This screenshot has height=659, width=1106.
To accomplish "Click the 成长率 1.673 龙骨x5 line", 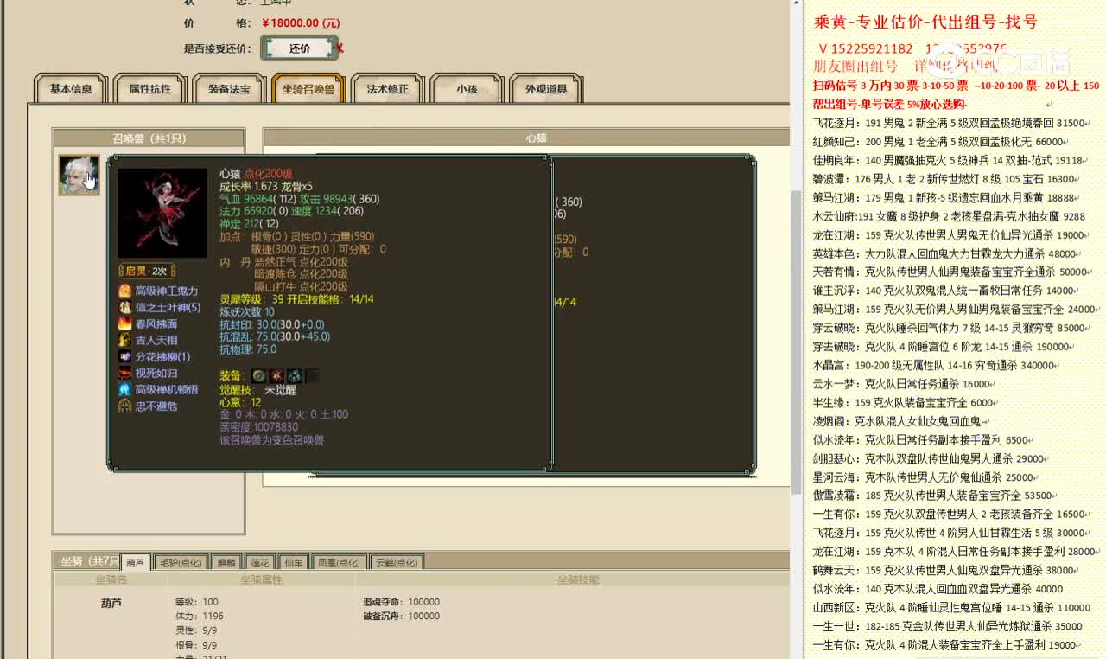I will click(266, 186).
